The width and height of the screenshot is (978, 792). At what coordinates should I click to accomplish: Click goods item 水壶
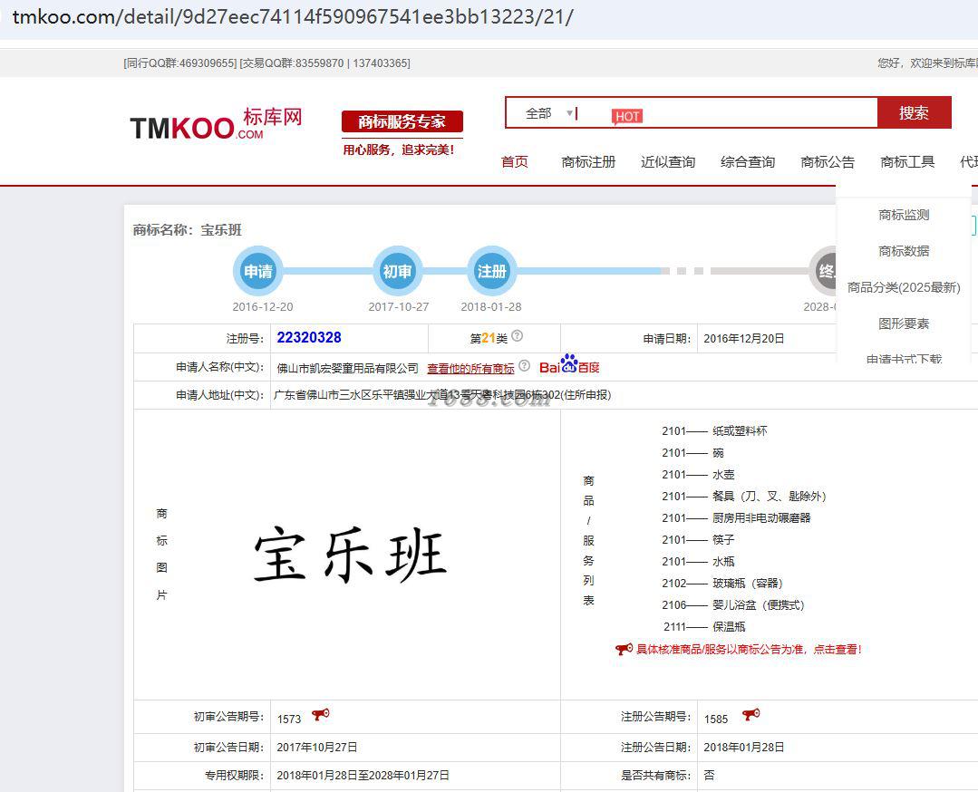coord(723,475)
